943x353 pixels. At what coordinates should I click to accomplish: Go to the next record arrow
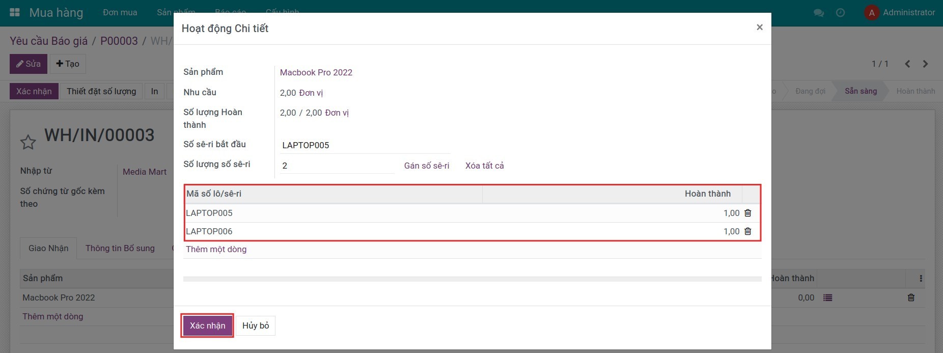click(x=926, y=64)
